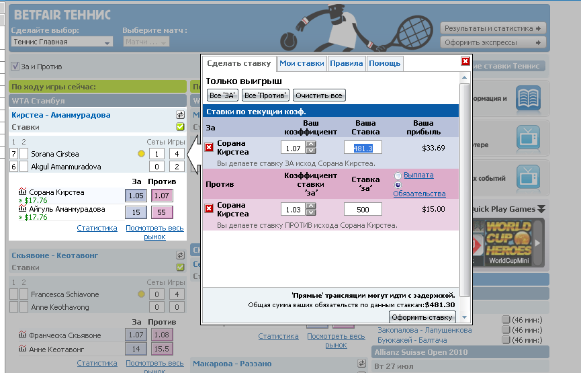Show next quick play game arrow
The width and height of the screenshot is (581, 373).
538,243
